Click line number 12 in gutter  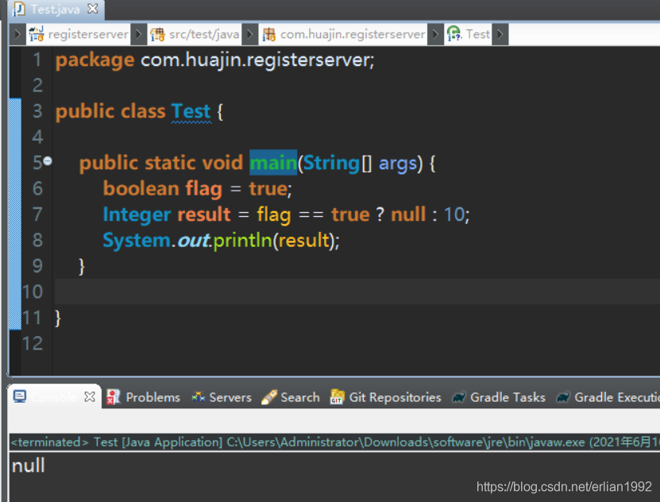[x=33, y=343]
